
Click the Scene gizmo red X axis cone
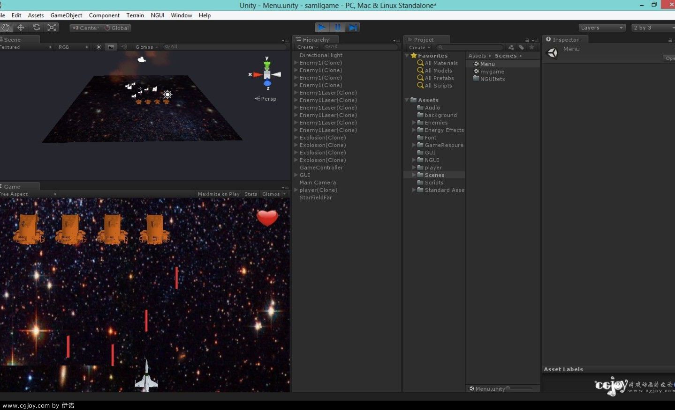coord(258,74)
